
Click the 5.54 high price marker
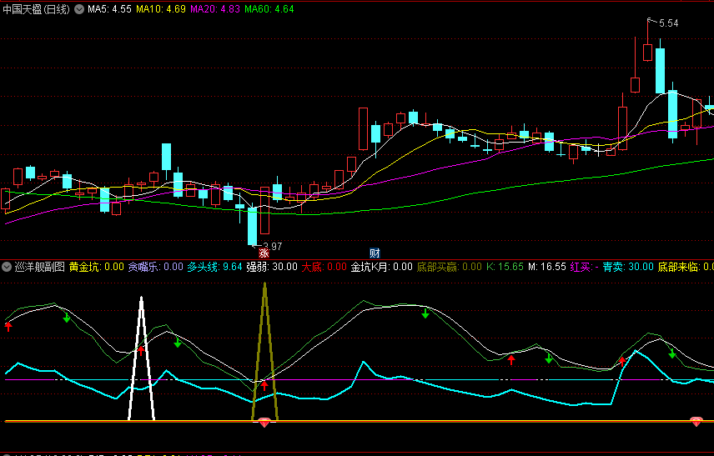point(668,23)
